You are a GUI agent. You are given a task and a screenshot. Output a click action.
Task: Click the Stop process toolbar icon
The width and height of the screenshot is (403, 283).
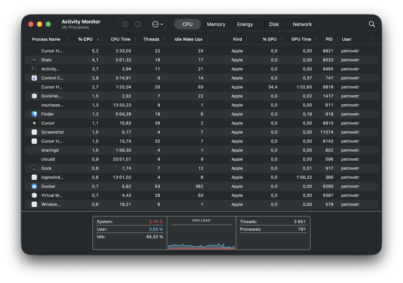pos(125,24)
